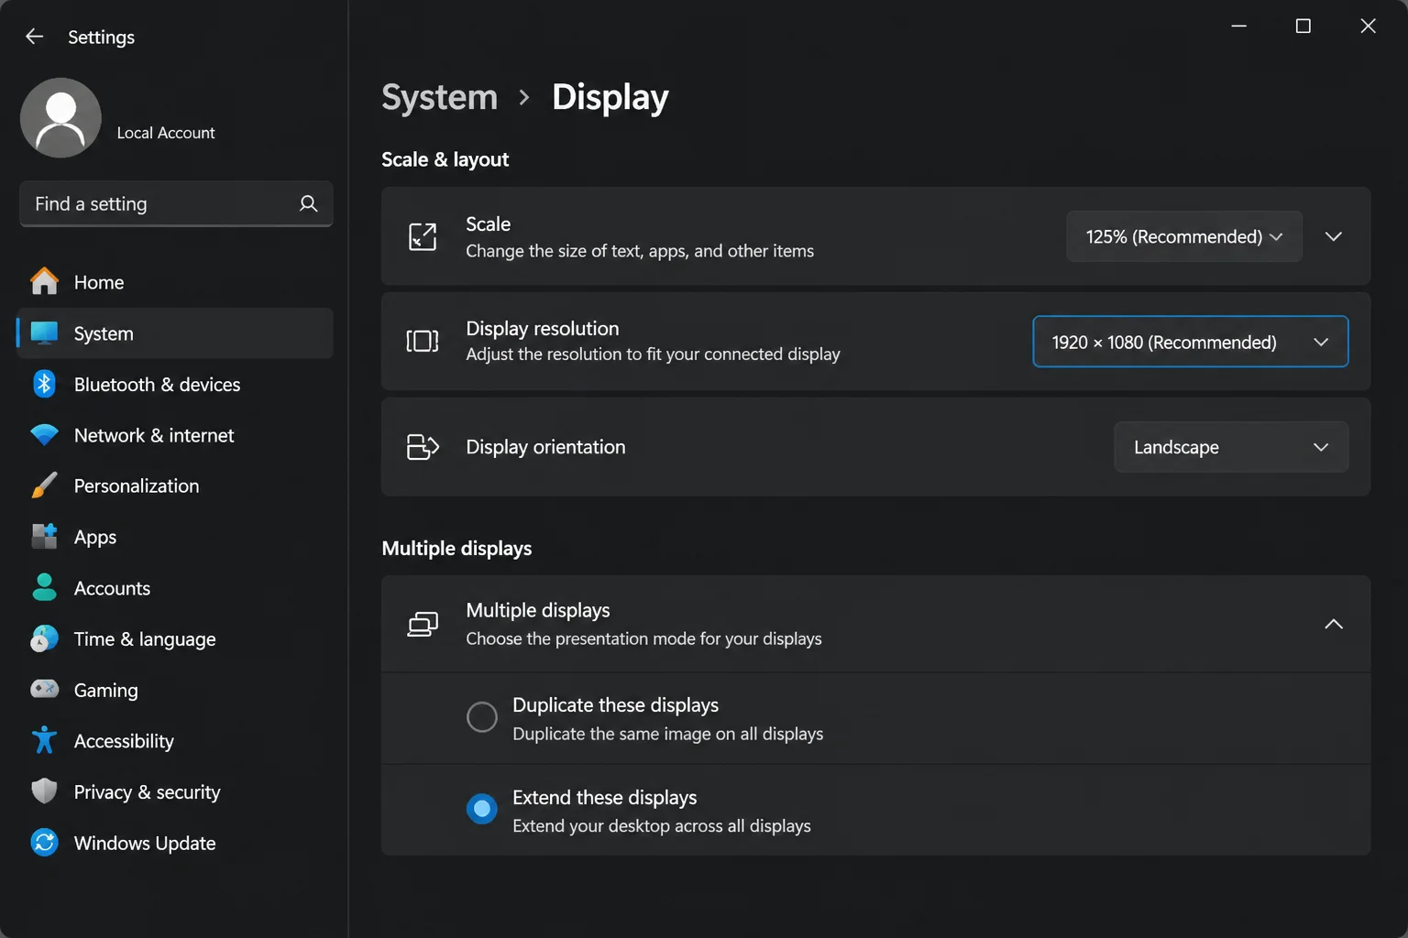Click the Display resolution icon

[x=423, y=342]
